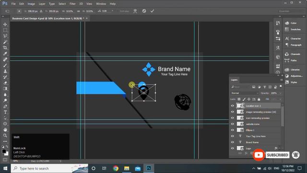Click the foreground color swatch
307x173 pixels.
click(4, 151)
